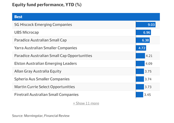Click the 9.03 performance bar
This screenshot has height=123, width=174.
tap(146, 25)
